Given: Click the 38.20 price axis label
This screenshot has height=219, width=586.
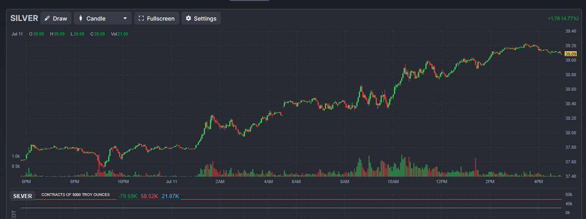Looking at the screenshot, I should point(571,119).
